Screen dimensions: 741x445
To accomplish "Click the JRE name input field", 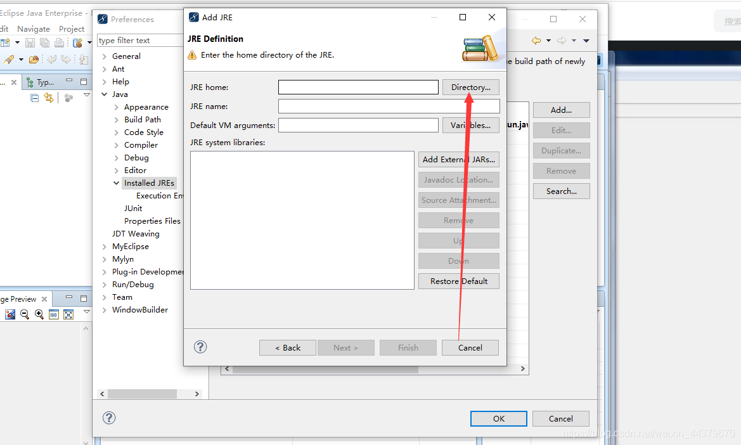I will click(389, 106).
